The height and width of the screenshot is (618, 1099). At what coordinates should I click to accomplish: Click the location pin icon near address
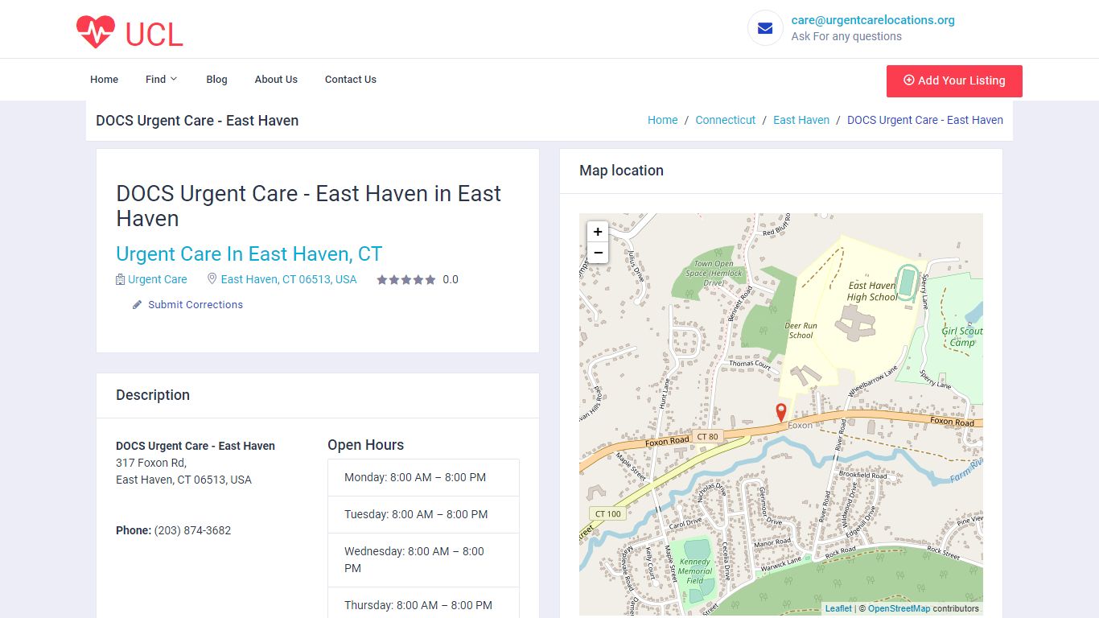click(x=212, y=279)
